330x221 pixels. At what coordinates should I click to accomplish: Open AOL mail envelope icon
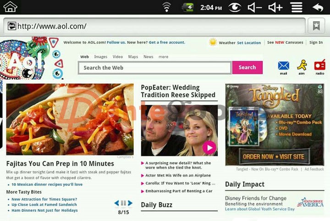[x=284, y=67]
